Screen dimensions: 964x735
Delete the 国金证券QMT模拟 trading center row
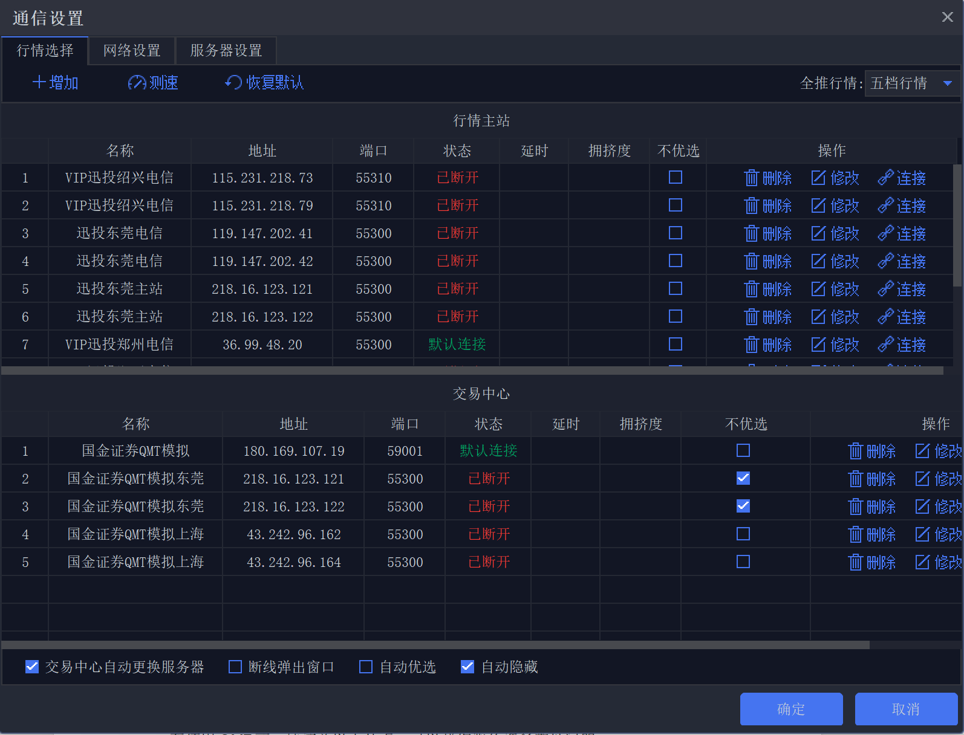coord(871,451)
